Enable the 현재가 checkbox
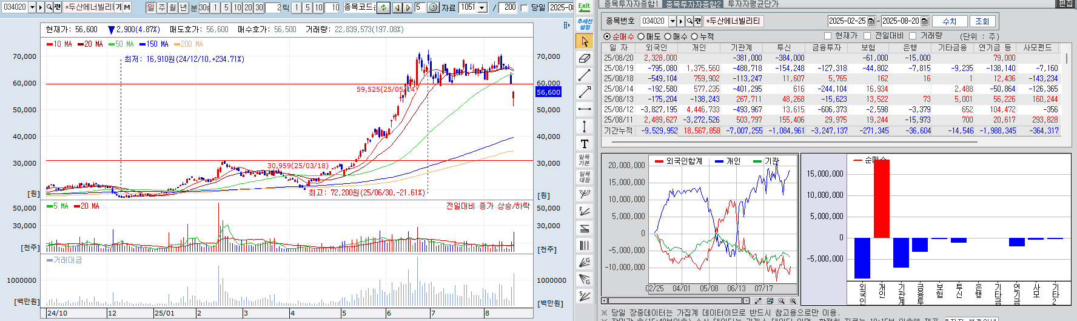This screenshot has height=321, width=1077. pyautogui.click(x=828, y=36)
